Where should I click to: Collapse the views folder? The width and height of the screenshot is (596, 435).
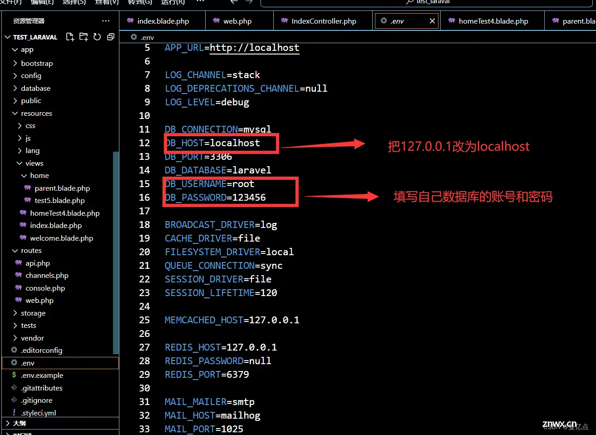(x=20, y=163)
